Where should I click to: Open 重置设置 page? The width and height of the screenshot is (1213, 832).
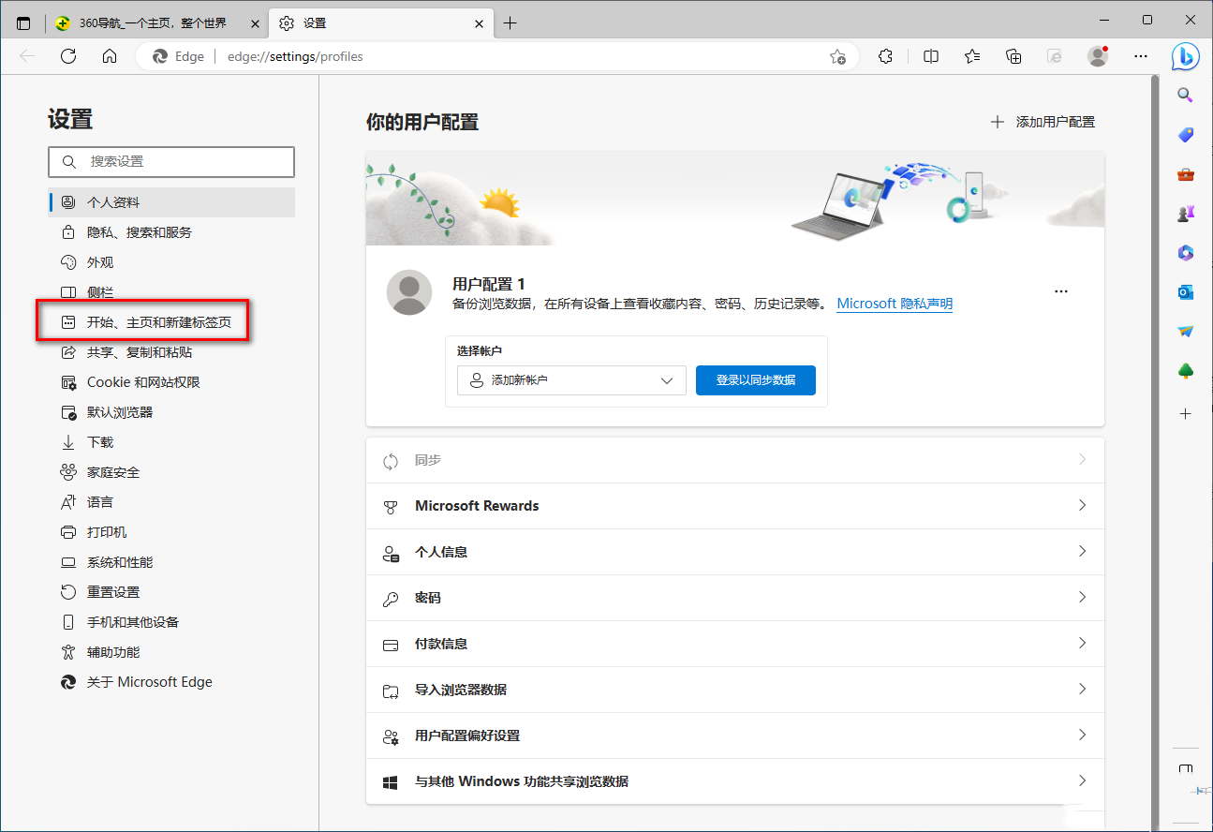[171, 592]
